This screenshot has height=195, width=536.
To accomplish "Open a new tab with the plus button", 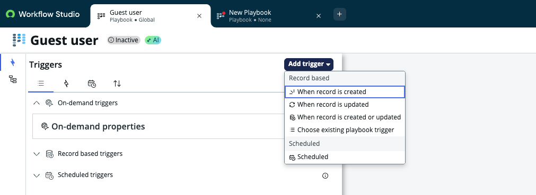I will tap(340, 14).
